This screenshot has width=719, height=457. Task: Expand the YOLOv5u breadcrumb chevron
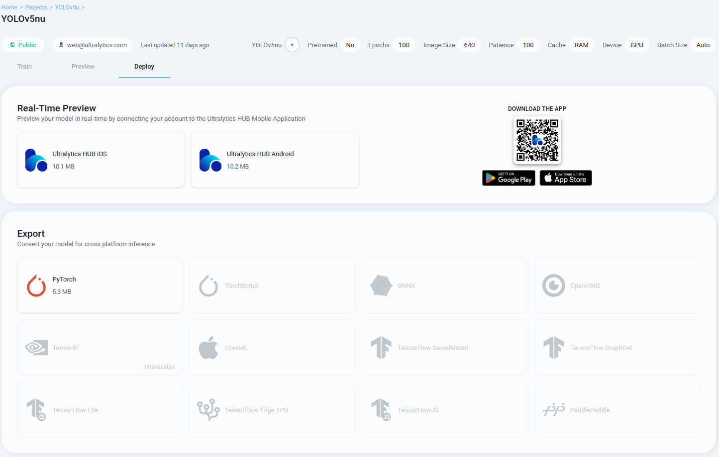click(x=83, y=7)
